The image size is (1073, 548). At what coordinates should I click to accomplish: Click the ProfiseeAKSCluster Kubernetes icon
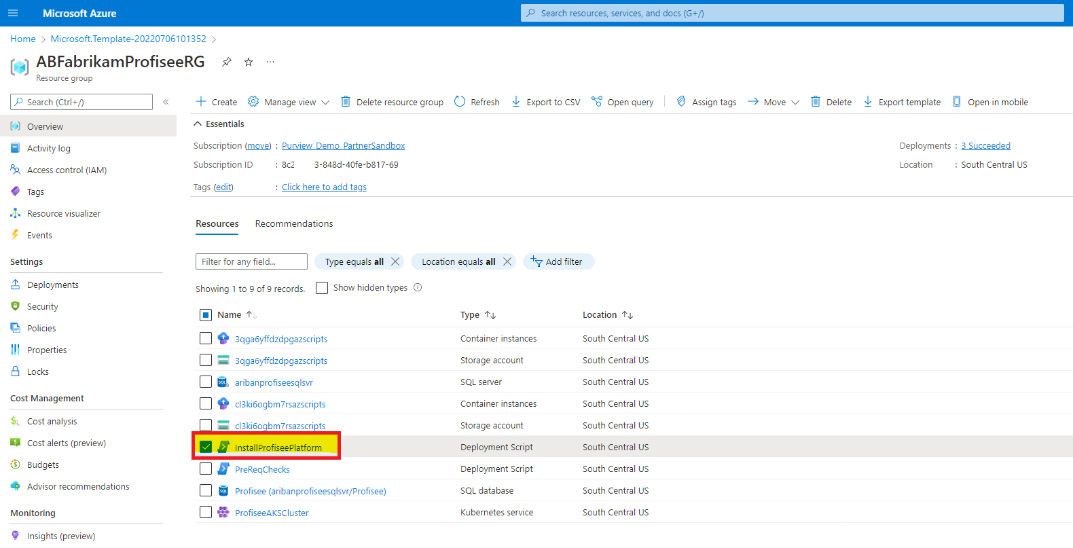pos(223,512)
